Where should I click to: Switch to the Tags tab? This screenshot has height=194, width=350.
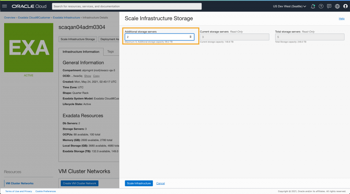110,52
